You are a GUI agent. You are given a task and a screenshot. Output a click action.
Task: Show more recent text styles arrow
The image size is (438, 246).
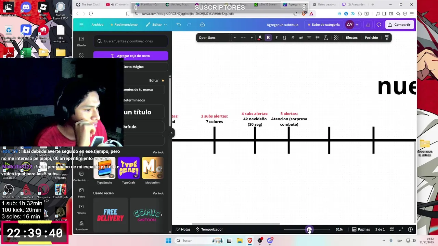(162, 215)
